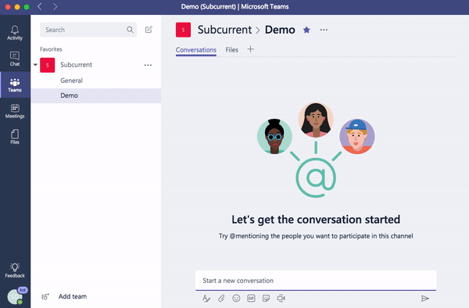Open the emoji picker
The height and width of the screenshot is (308, 469).
[x=236, y=298]
